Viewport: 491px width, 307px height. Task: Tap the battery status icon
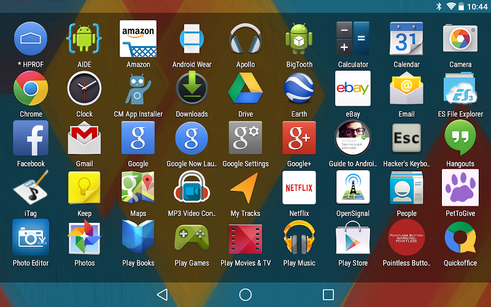pyautogui.click(x=461, y=6)
